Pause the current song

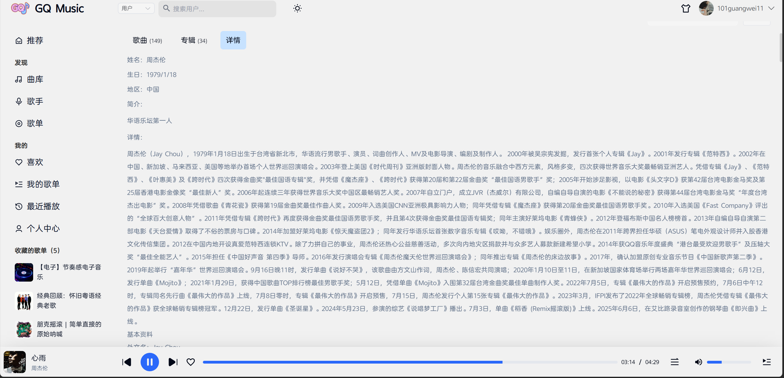click(149, 362)
